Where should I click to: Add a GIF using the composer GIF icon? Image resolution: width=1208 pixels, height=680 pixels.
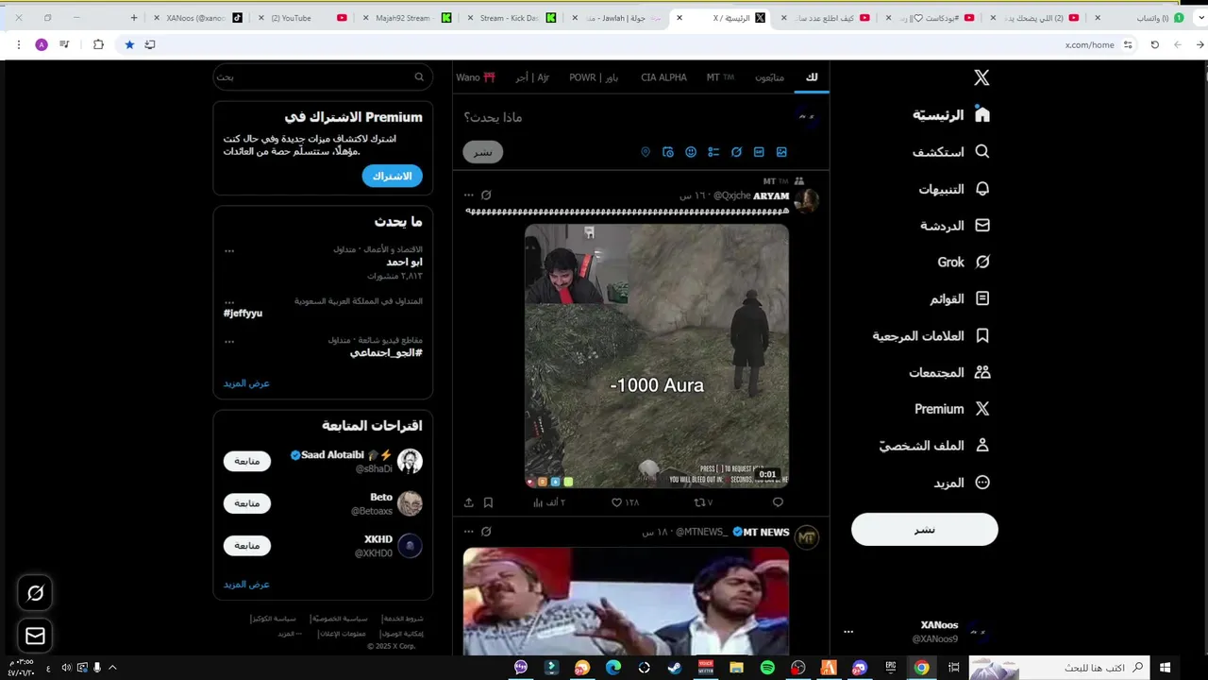759,152
